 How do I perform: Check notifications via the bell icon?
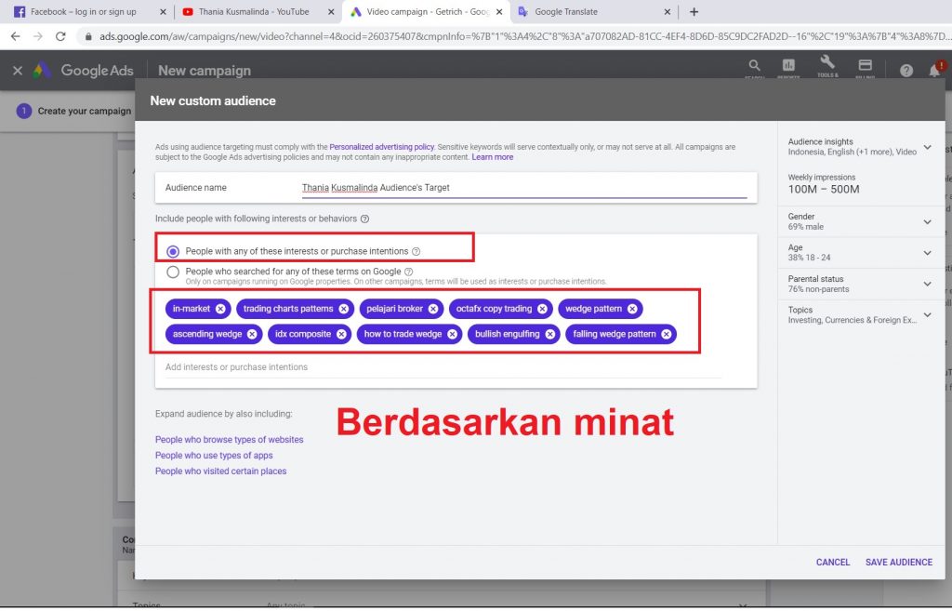tap(935, 68)
